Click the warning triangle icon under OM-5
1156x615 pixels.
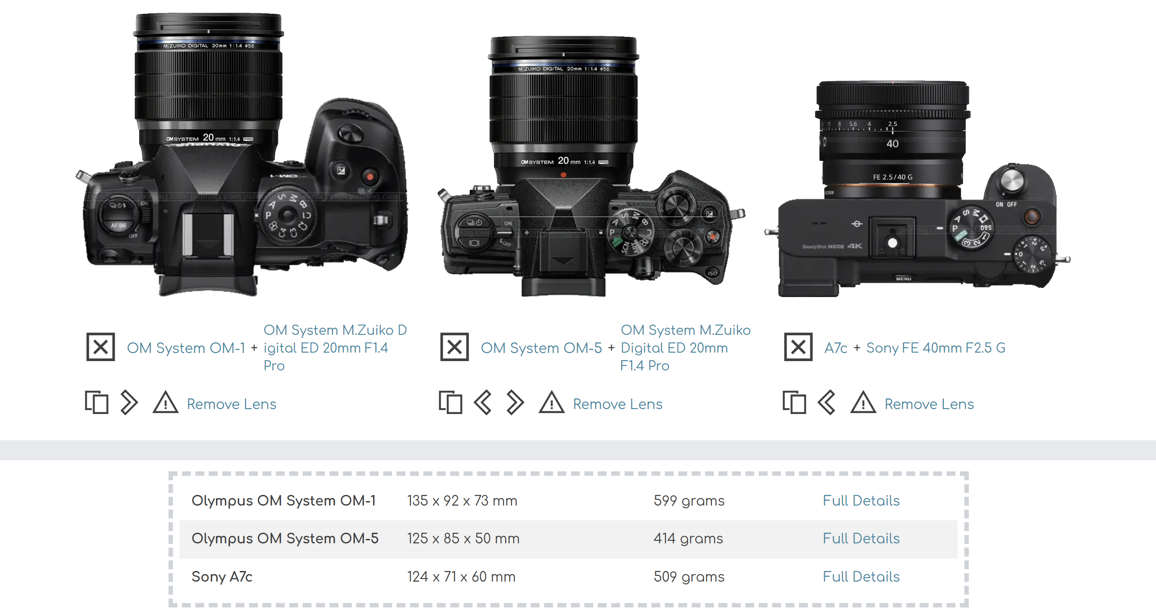pyautogui.click(x=551, y=402)
